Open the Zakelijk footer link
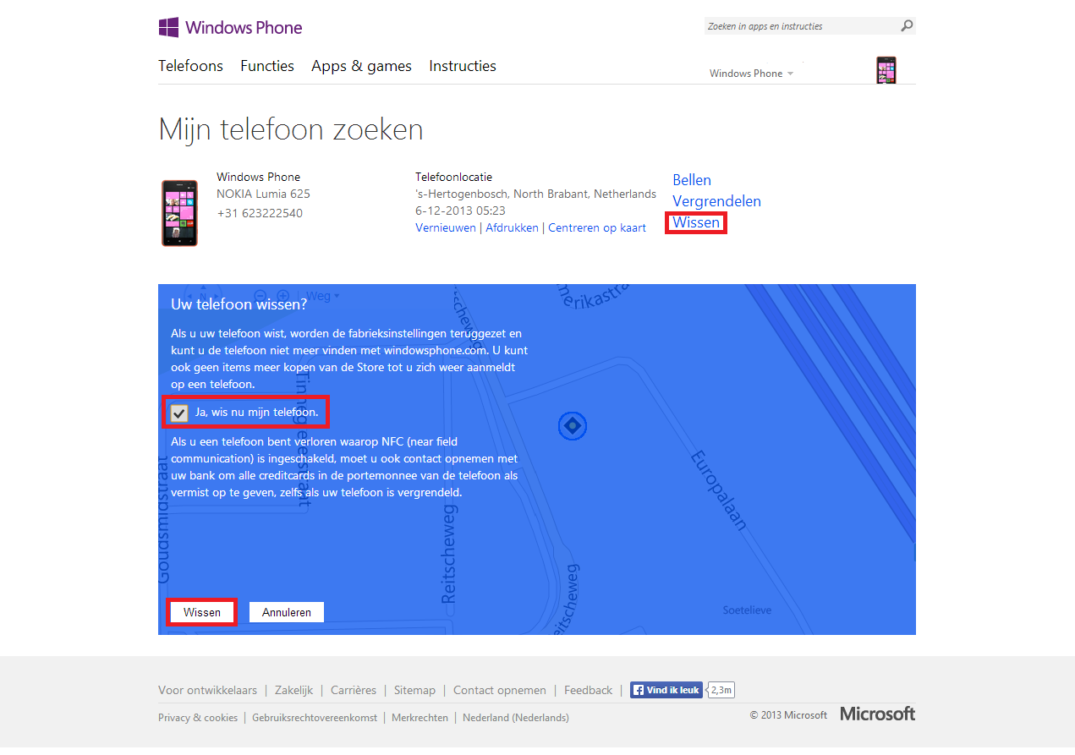 [293, 691]
